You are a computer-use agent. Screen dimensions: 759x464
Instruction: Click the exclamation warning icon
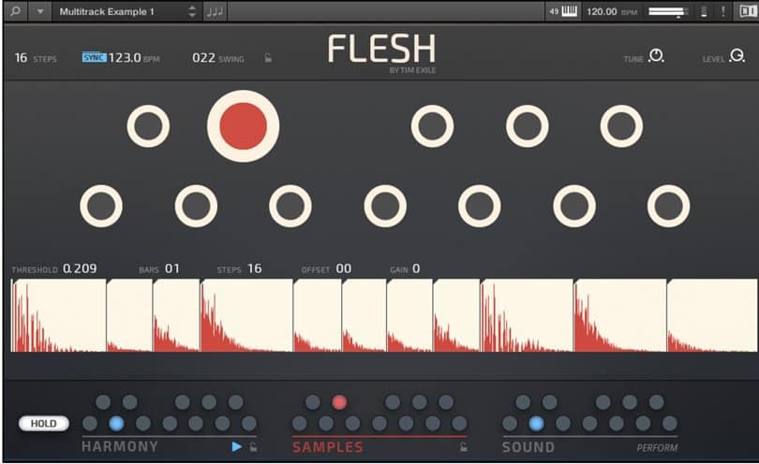point(722,12)
